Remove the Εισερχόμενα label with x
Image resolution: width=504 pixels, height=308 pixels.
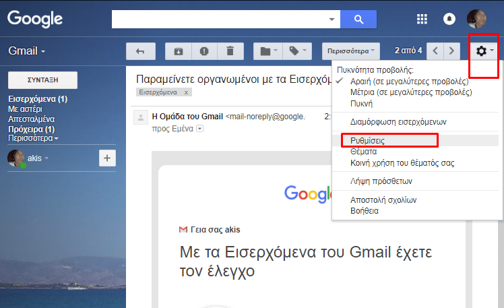click(x=186, y=92)
